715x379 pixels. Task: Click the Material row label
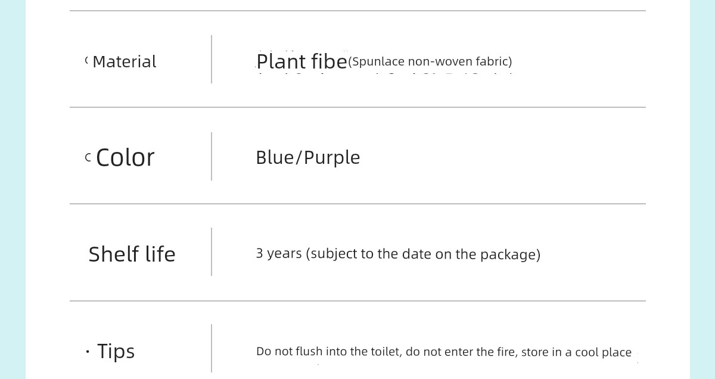124,62
